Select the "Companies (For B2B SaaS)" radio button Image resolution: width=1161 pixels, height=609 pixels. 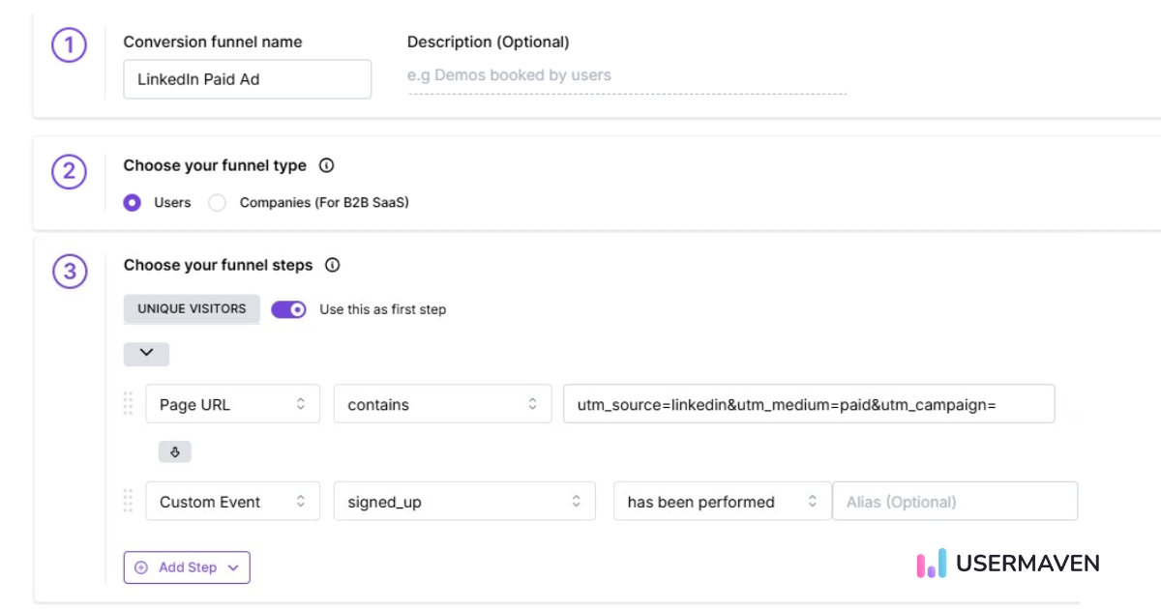217,203
